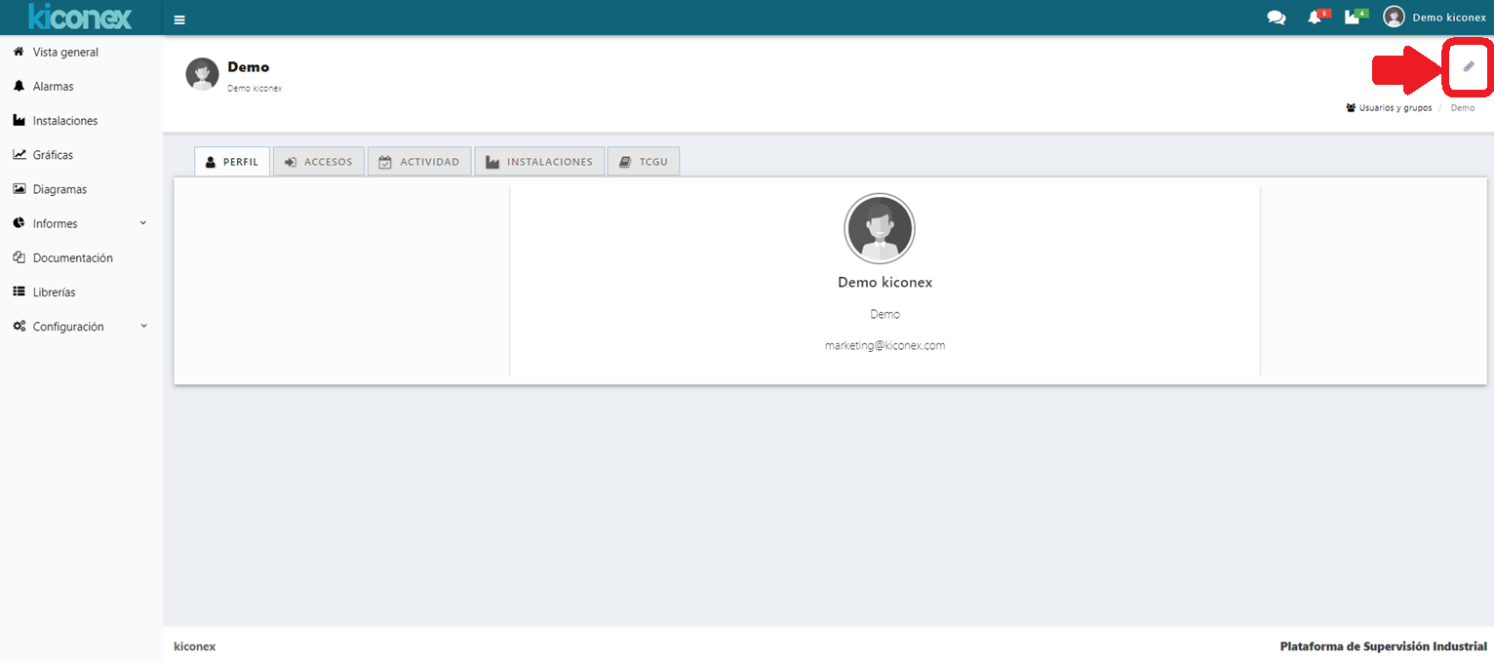Open the Instalaciones tab

538,162
